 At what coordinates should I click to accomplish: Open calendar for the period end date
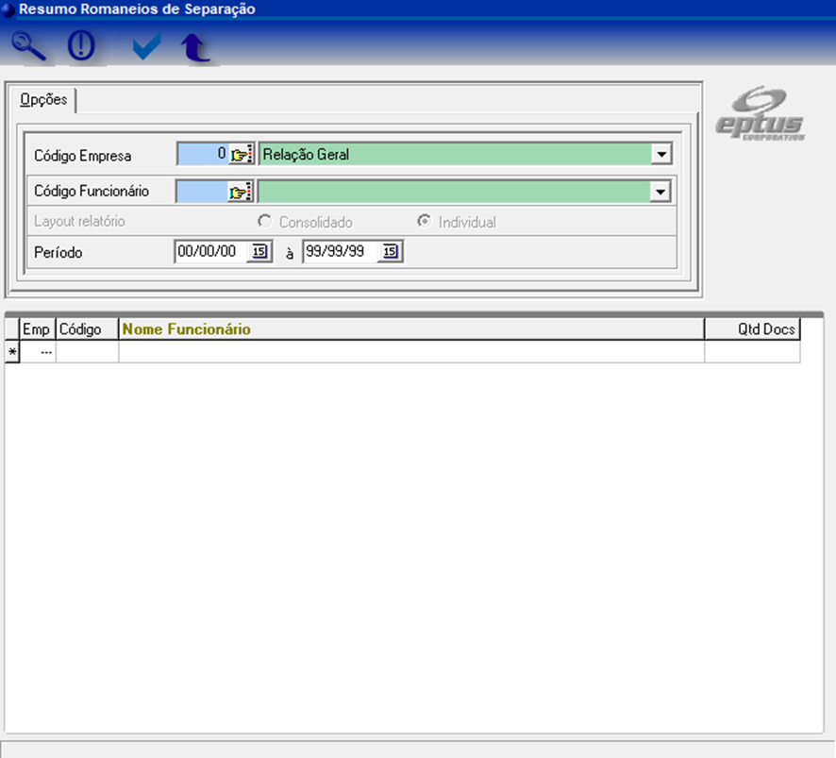(389, 252)
